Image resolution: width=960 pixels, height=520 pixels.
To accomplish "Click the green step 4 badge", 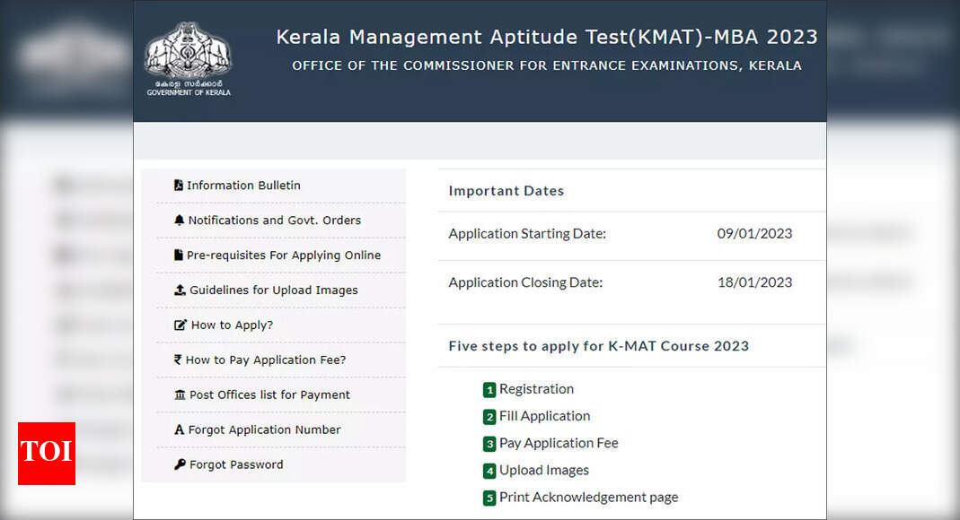I will coord(489,471).
